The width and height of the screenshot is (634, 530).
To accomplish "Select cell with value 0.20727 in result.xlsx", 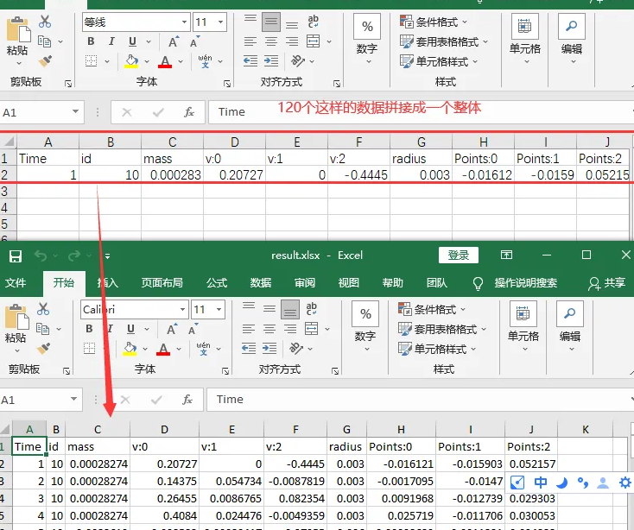I will click(x=165, y=464).
